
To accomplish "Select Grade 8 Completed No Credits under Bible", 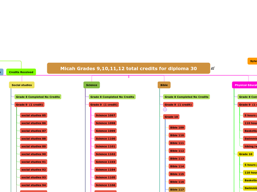I will 186,97.
